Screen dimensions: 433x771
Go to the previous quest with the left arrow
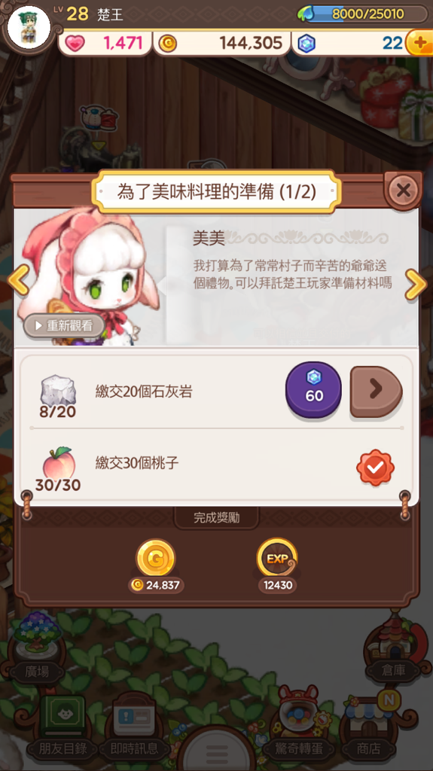(x=18, y=280)
